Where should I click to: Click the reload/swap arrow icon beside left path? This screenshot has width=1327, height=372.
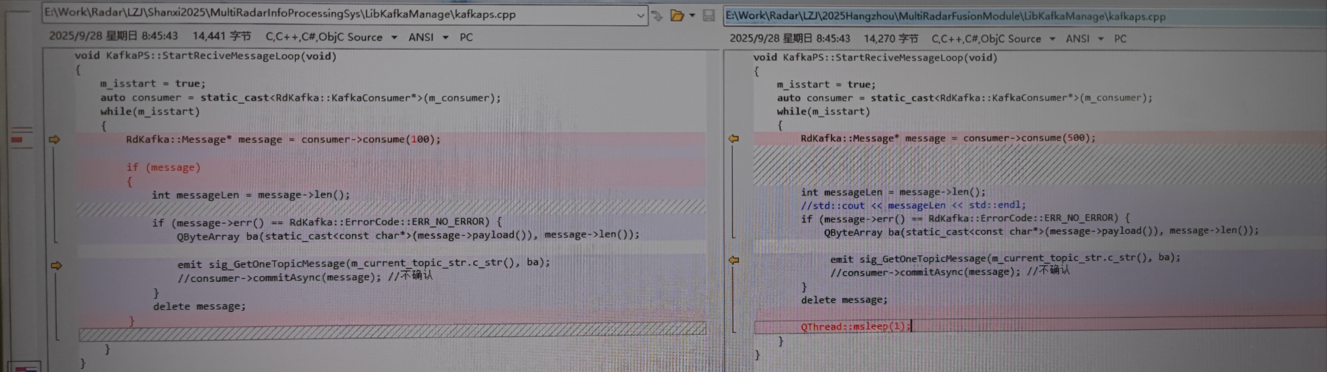pos(657,15)
